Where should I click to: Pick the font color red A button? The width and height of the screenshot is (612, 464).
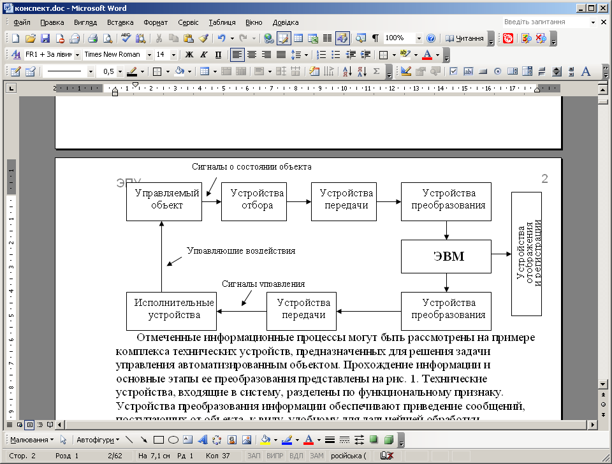pos(427,55)
